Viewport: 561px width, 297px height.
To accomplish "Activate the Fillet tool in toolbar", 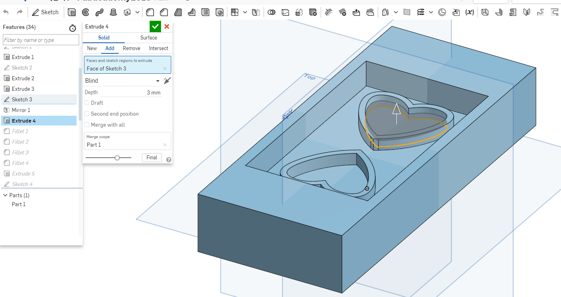I will (150, 12).
